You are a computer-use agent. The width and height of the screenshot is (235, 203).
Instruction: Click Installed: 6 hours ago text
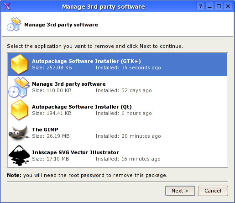[124, 113]
